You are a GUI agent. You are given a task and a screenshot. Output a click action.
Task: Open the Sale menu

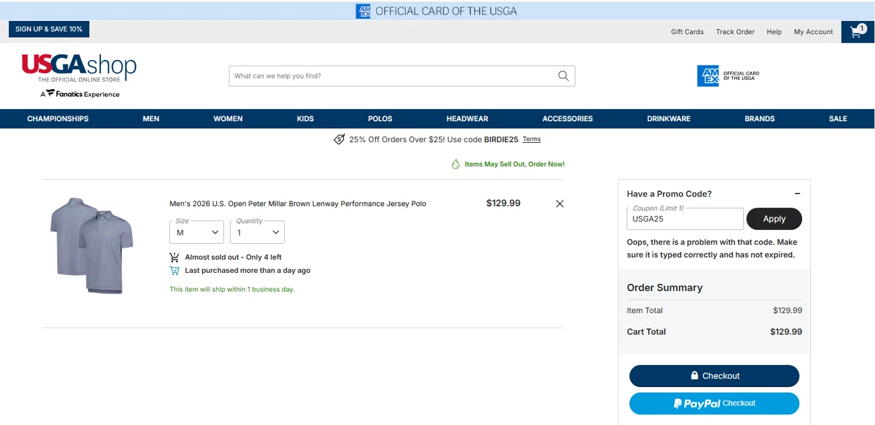click(x=838, y=118)
